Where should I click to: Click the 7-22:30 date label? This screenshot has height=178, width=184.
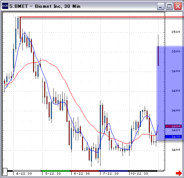[x=111, y=174]
